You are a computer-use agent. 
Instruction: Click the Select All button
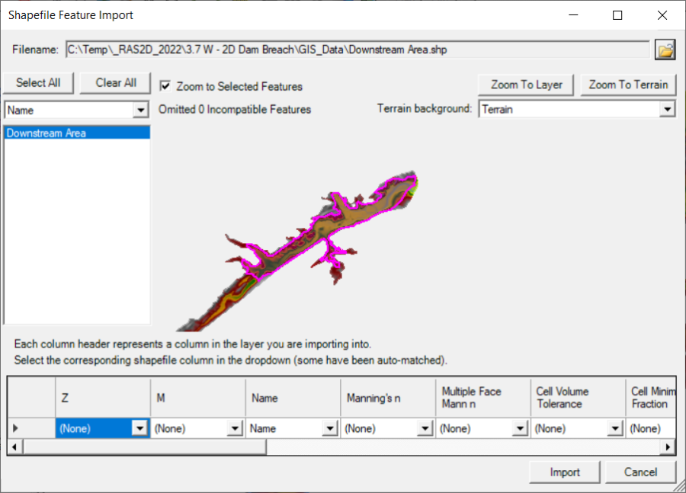[39, 83]
